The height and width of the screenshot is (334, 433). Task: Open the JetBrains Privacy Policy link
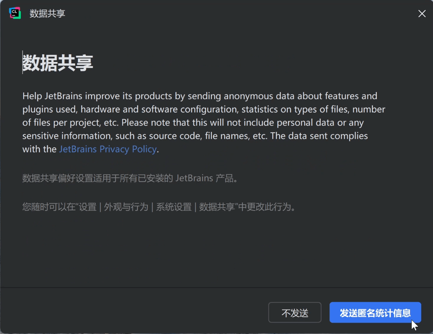click(x=108, y=149)
